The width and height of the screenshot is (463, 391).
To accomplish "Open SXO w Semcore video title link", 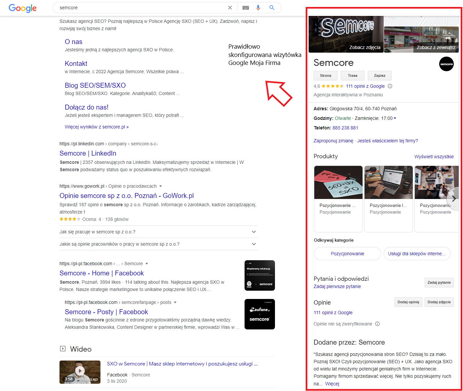I will (x=182, y=364).
